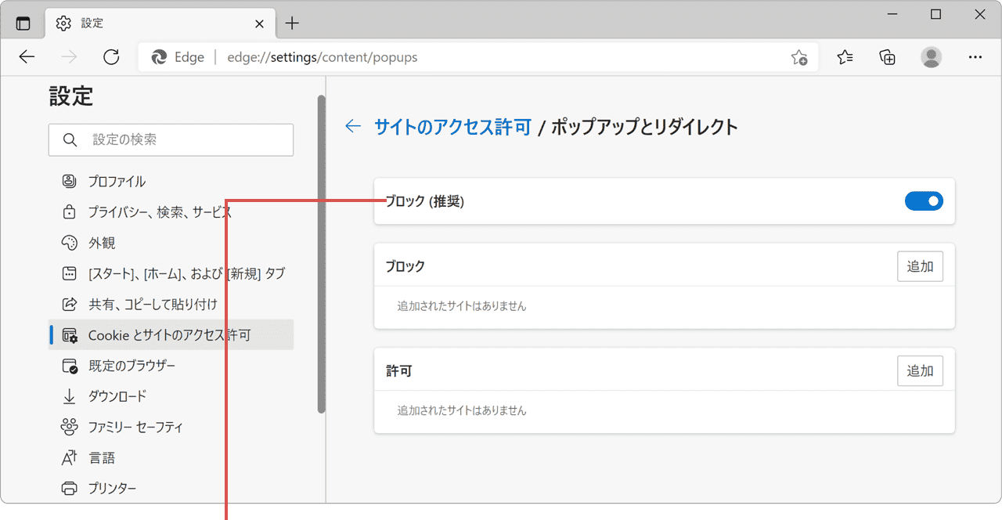
Task: Click the share icon next to 共有、コピーして貼り付け
Action: point(69,304)
